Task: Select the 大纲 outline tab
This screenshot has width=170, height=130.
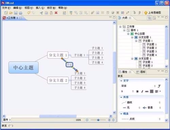Action: (124, 18)
